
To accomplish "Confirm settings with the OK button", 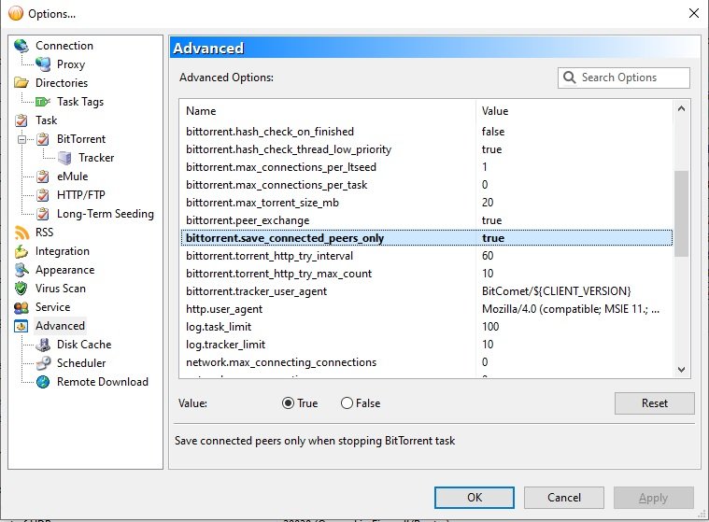I will (x=475, y=498).
